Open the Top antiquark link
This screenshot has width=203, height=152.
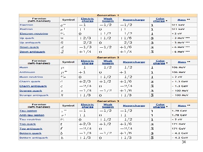[31, 129]
